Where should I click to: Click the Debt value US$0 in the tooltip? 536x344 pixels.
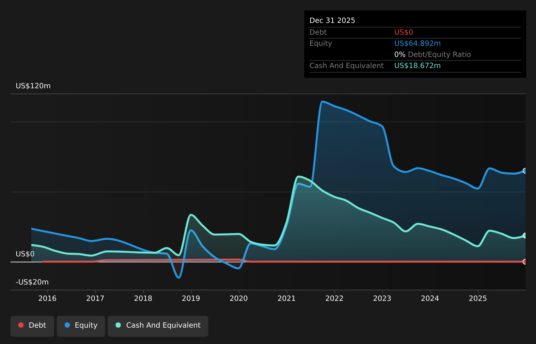coord(404,32)
